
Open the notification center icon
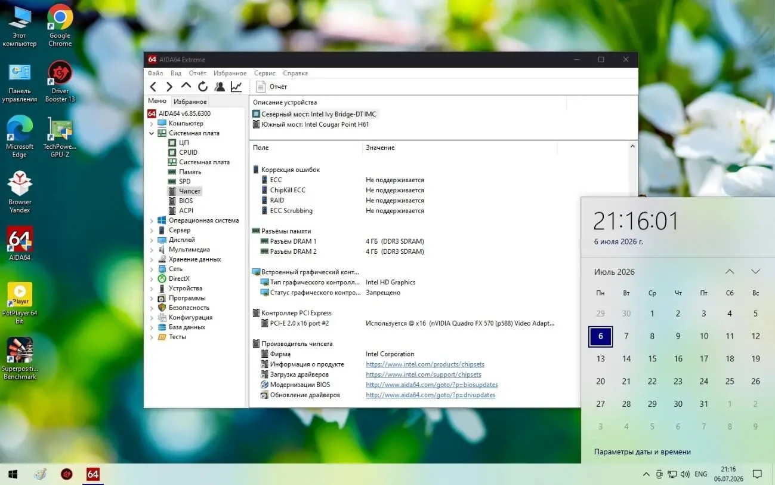point(757,474)
